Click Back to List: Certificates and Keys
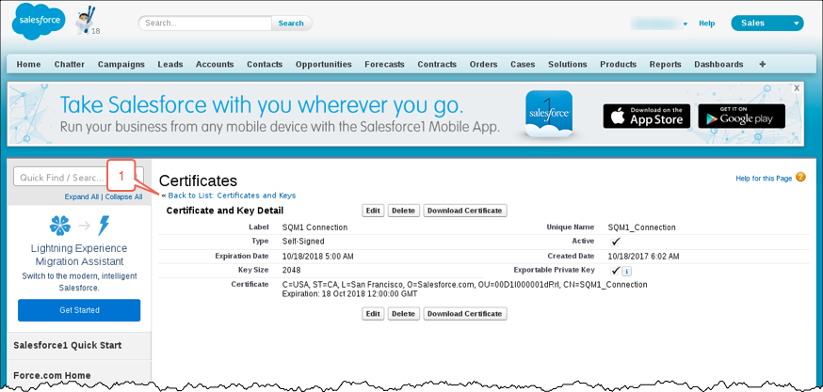The height and width of the screenshot is (392, 823). click(x=232, y=195)
